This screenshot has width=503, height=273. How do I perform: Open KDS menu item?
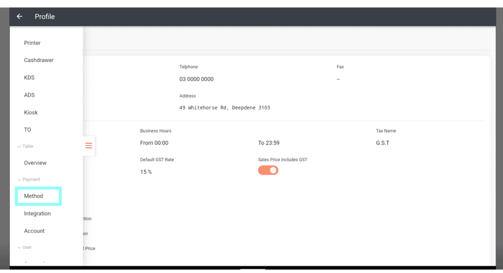pos(29,78)
